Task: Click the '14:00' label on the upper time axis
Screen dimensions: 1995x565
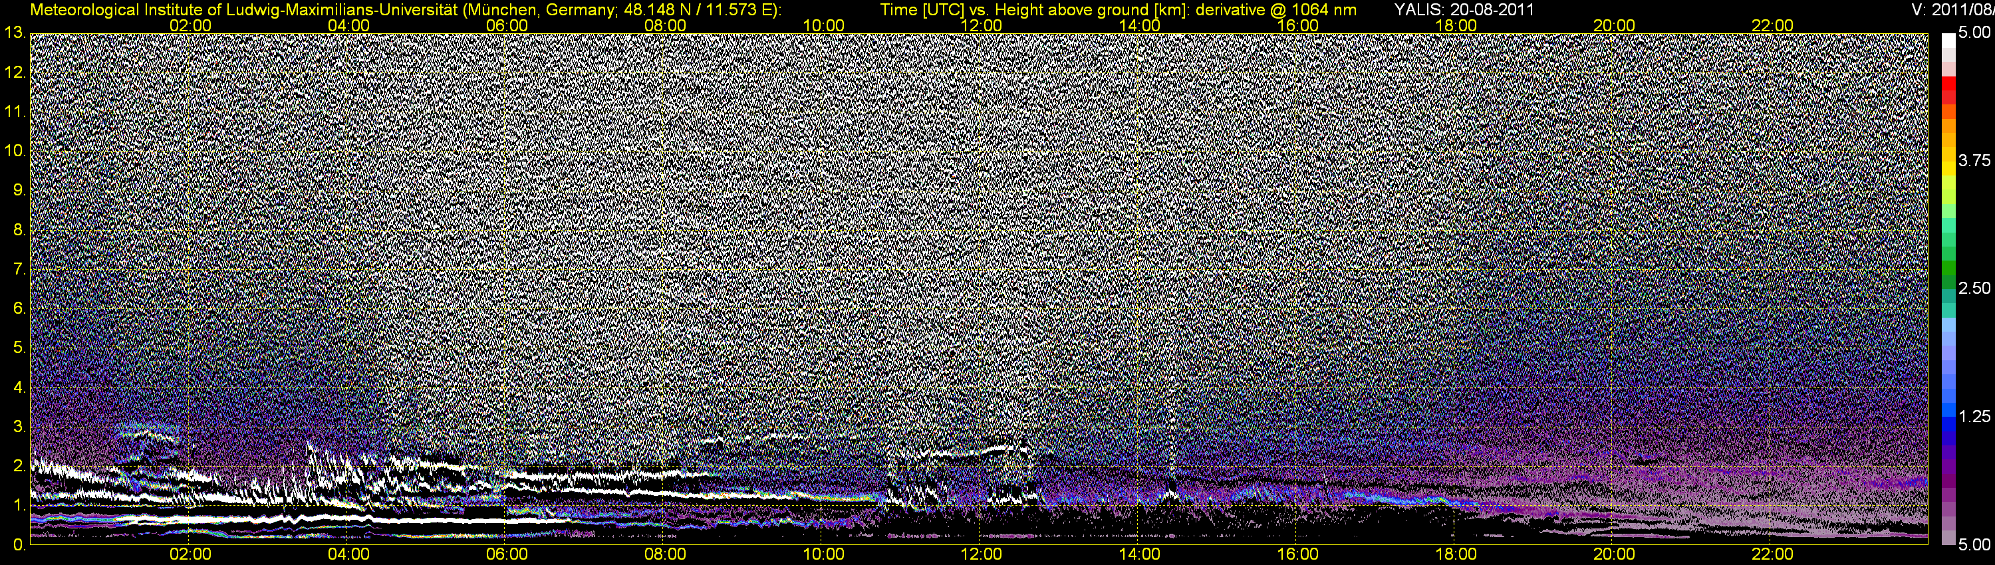Action: click(1140, 25)
